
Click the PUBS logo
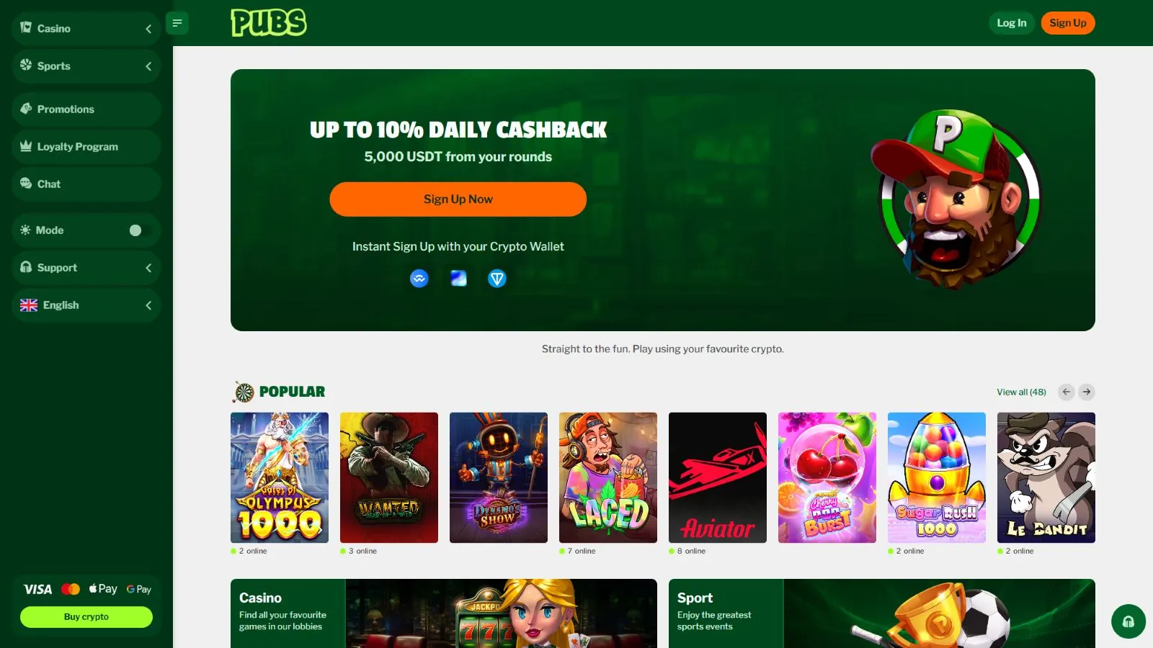pyautogui.click(x=269, y=22)
